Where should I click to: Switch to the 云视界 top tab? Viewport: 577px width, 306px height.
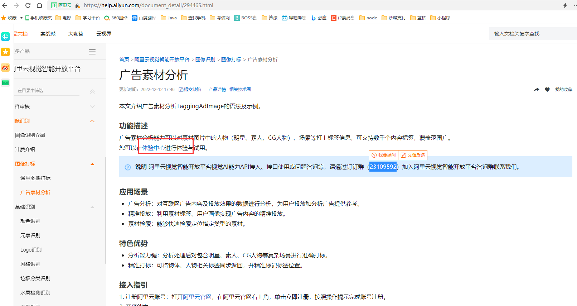pos(104,34)
